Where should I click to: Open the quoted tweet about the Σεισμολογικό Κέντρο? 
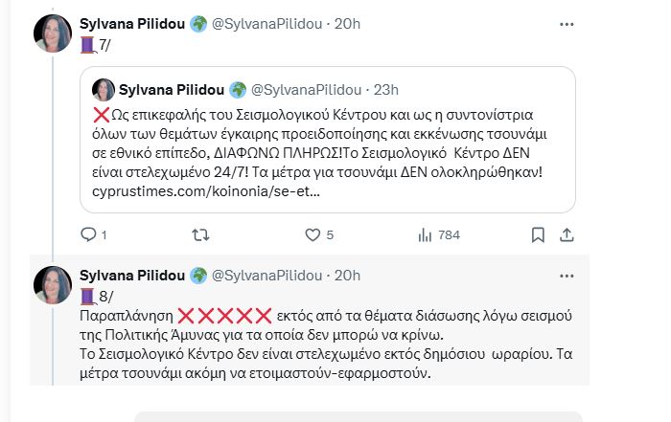click(326, 142)
